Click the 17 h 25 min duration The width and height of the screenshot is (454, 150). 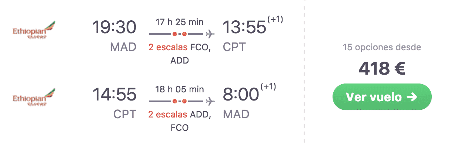click(180, 22)
